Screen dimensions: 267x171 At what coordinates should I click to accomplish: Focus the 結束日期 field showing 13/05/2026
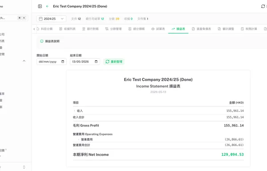point(85,61)
